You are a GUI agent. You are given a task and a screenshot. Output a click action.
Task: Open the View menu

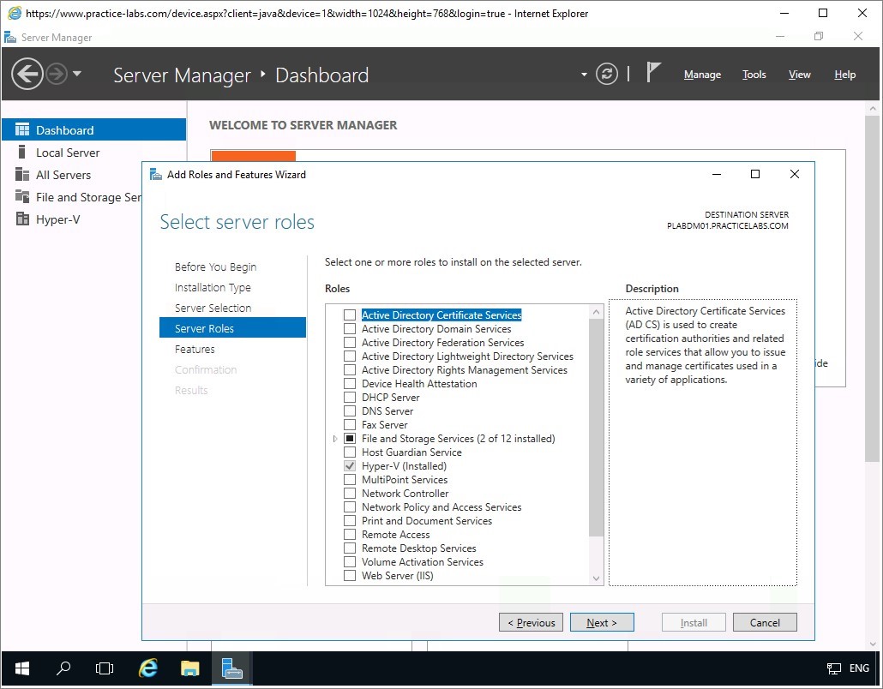tap(799, 75)
